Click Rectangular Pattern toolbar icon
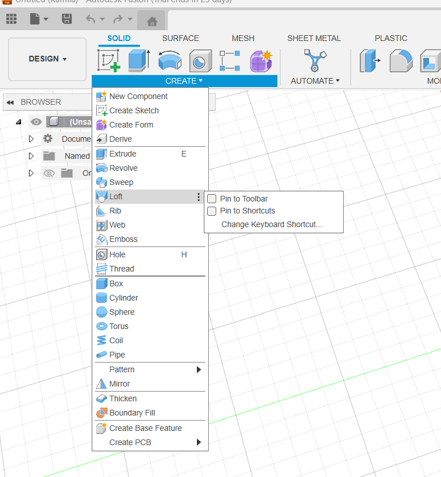 tap(230, 60)
